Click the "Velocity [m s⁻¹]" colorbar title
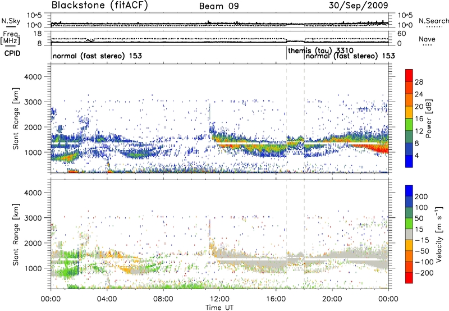This screenshot has height=311, width=449. click(x=439, y=234)
